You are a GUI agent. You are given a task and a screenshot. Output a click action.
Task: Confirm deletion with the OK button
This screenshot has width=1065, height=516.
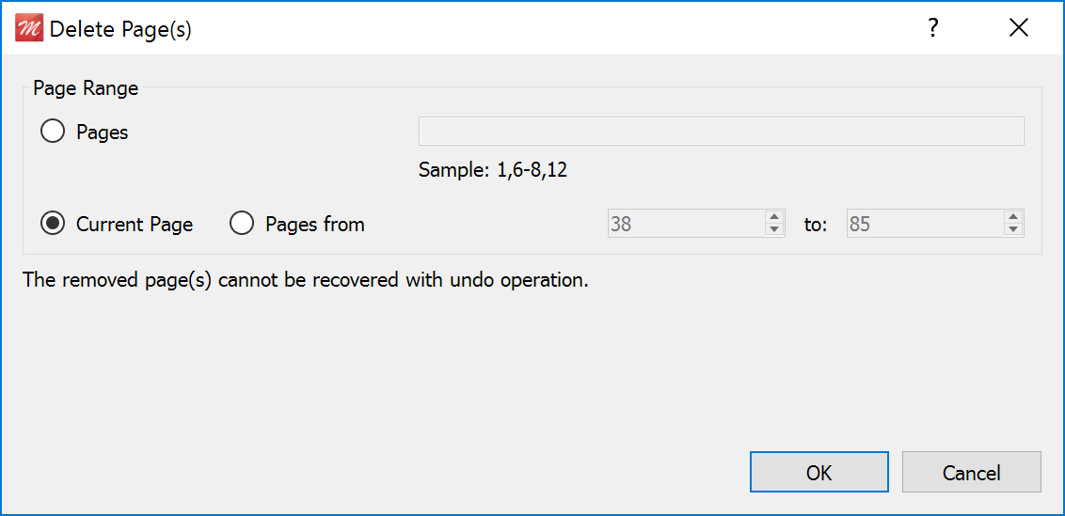point(819,472)
